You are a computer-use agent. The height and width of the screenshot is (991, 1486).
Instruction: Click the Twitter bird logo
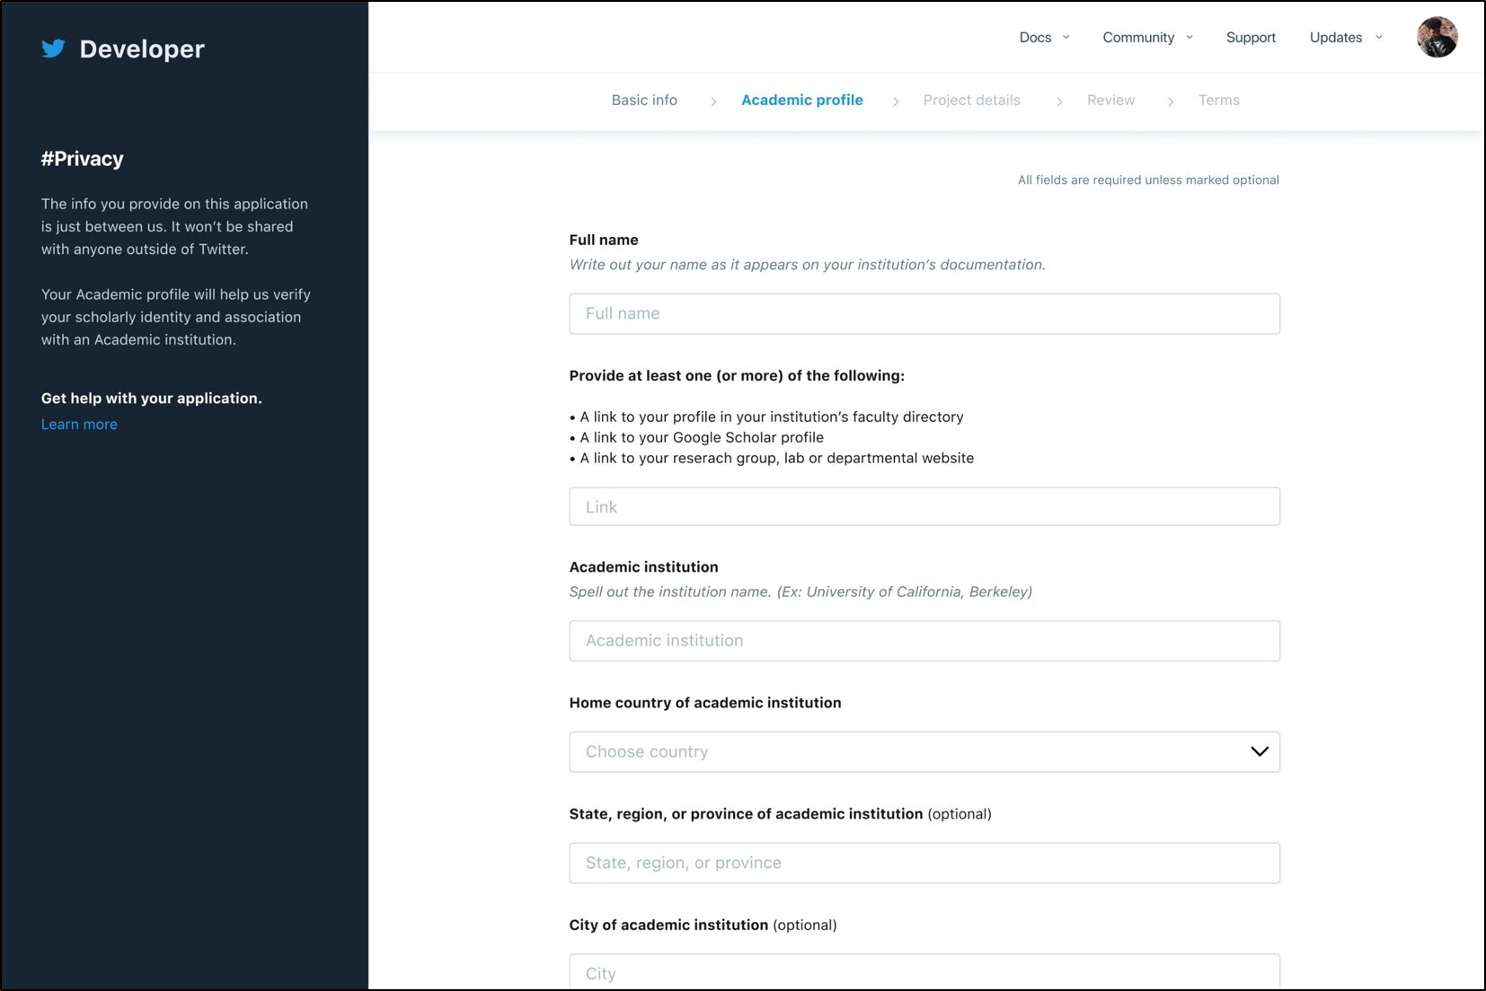(x=53, y=48)
